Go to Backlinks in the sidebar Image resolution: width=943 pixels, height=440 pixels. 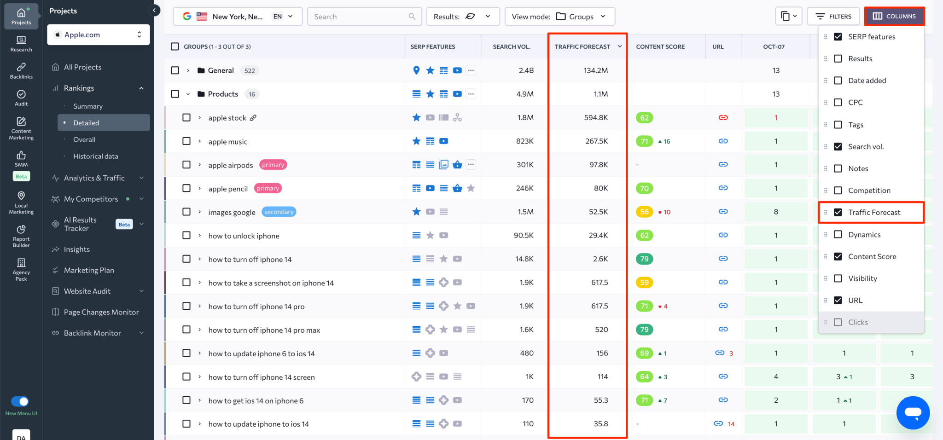tap(21, 71)
